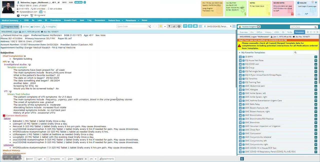The height and width of the screenshot is (162, 320).
Task: Click the lock icon on the Secure Notes sticky
Action: point(292,14)
